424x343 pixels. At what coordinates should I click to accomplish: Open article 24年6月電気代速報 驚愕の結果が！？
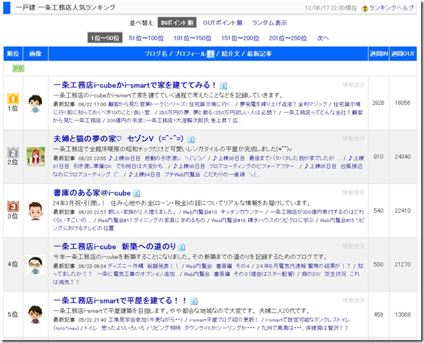(x=303, y=266)
